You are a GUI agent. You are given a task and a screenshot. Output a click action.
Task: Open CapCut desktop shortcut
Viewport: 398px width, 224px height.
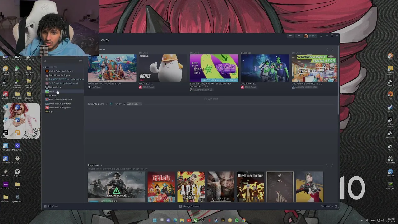point(17,173)
